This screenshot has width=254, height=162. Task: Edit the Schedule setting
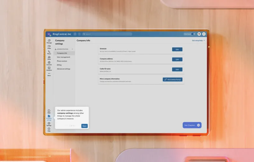click(x=177, y=50)
